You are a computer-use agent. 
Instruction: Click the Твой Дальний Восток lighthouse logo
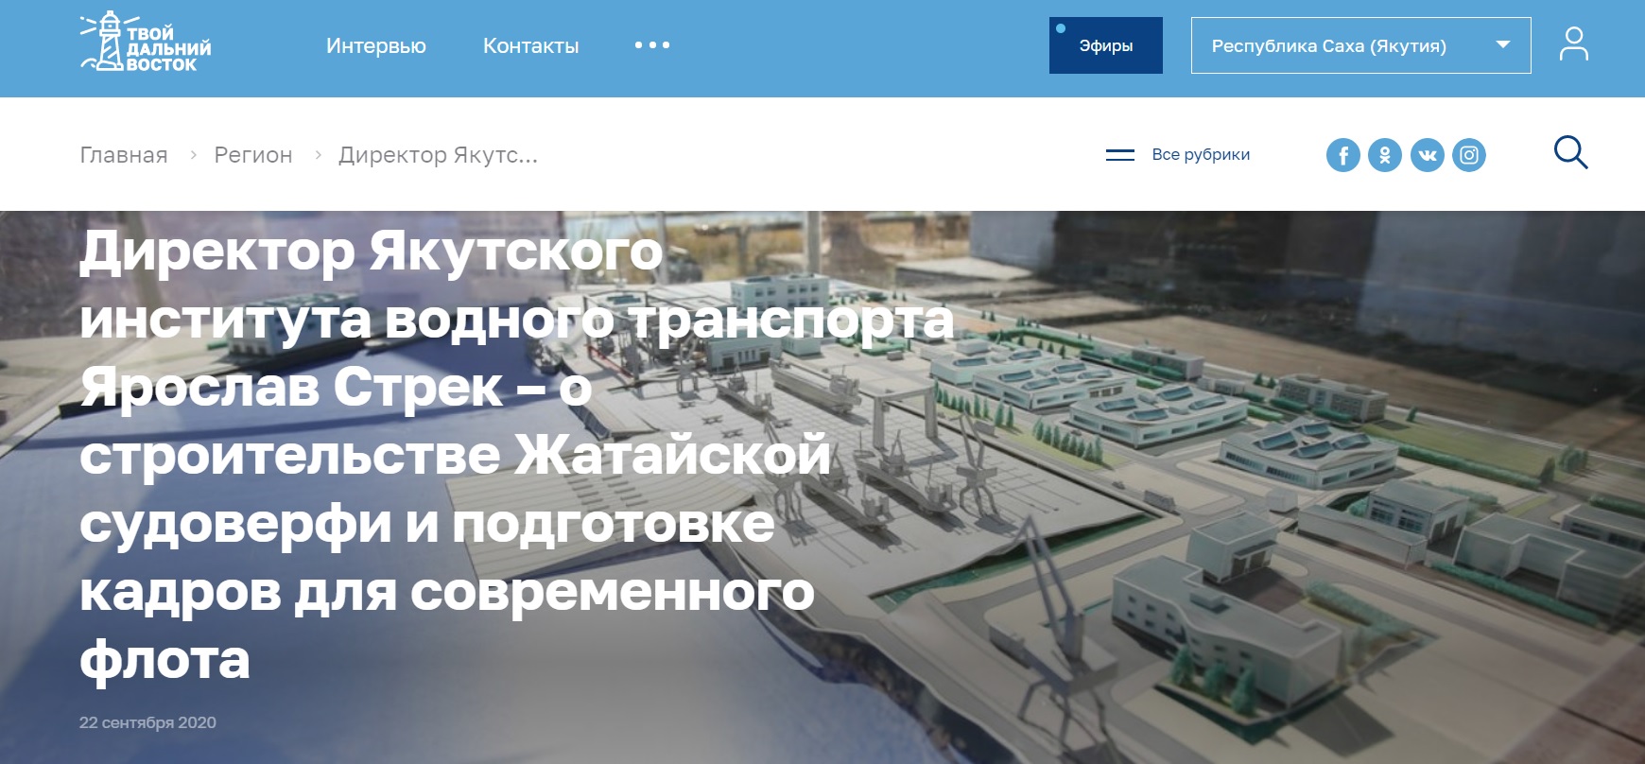pyautogui.click(x=146, y=43)
